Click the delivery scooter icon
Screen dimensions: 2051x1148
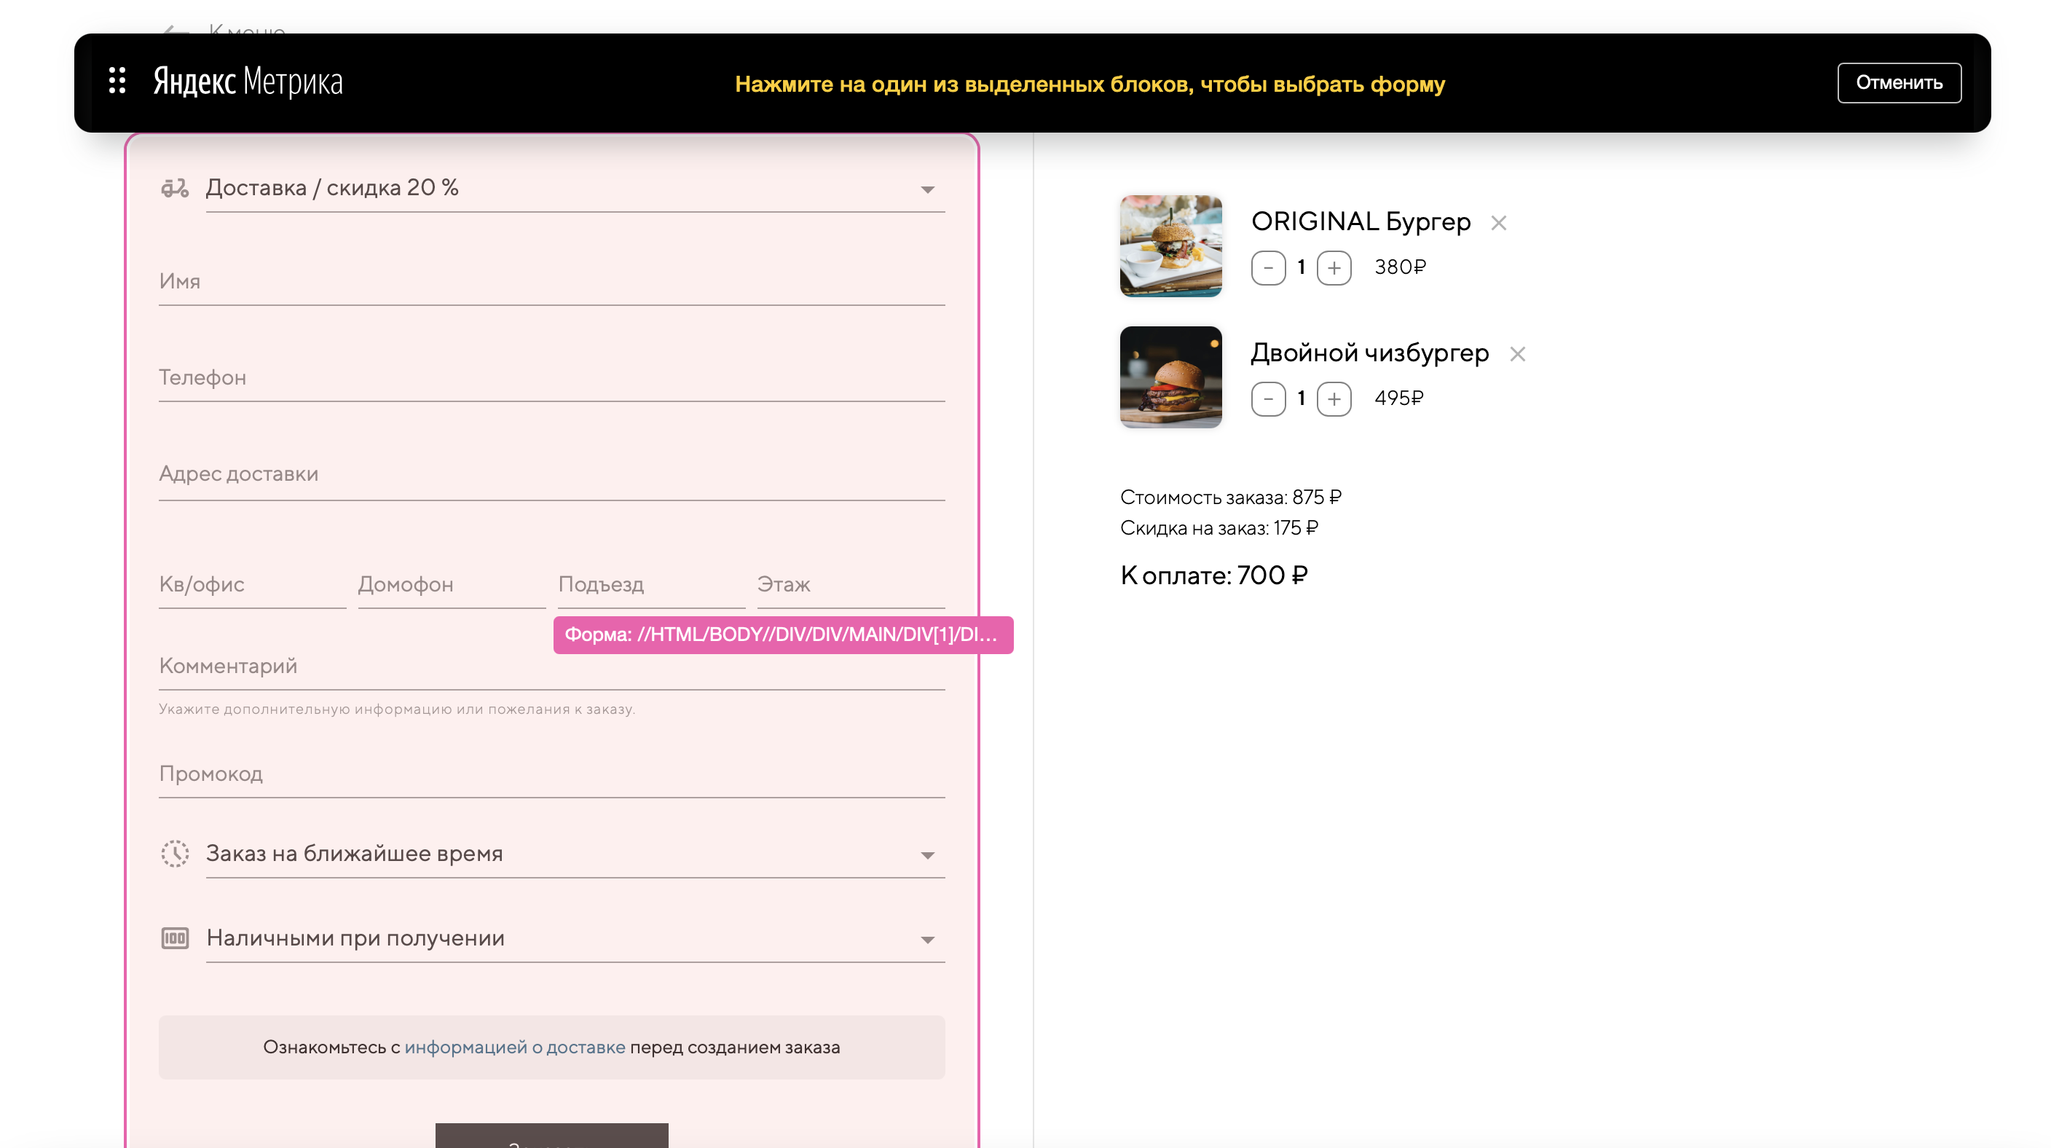174,188
